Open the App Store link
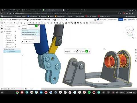Image resolution: width=137 pixels, height=103 pixels. [103, 19]
